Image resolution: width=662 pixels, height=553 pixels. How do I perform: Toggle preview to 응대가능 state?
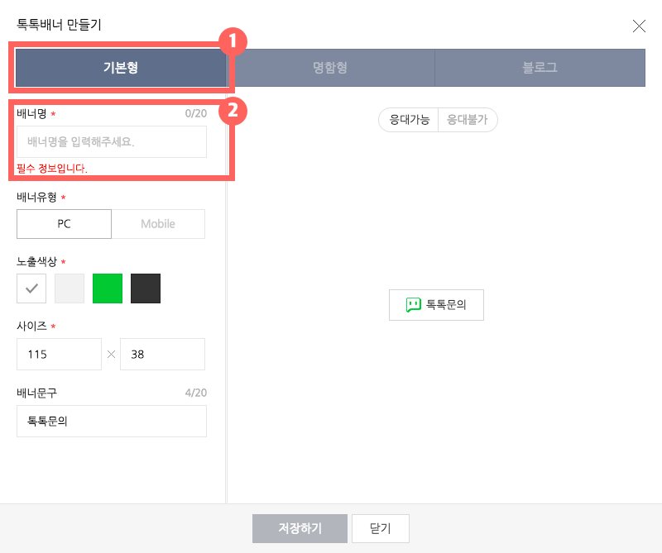tap(409, 120)
